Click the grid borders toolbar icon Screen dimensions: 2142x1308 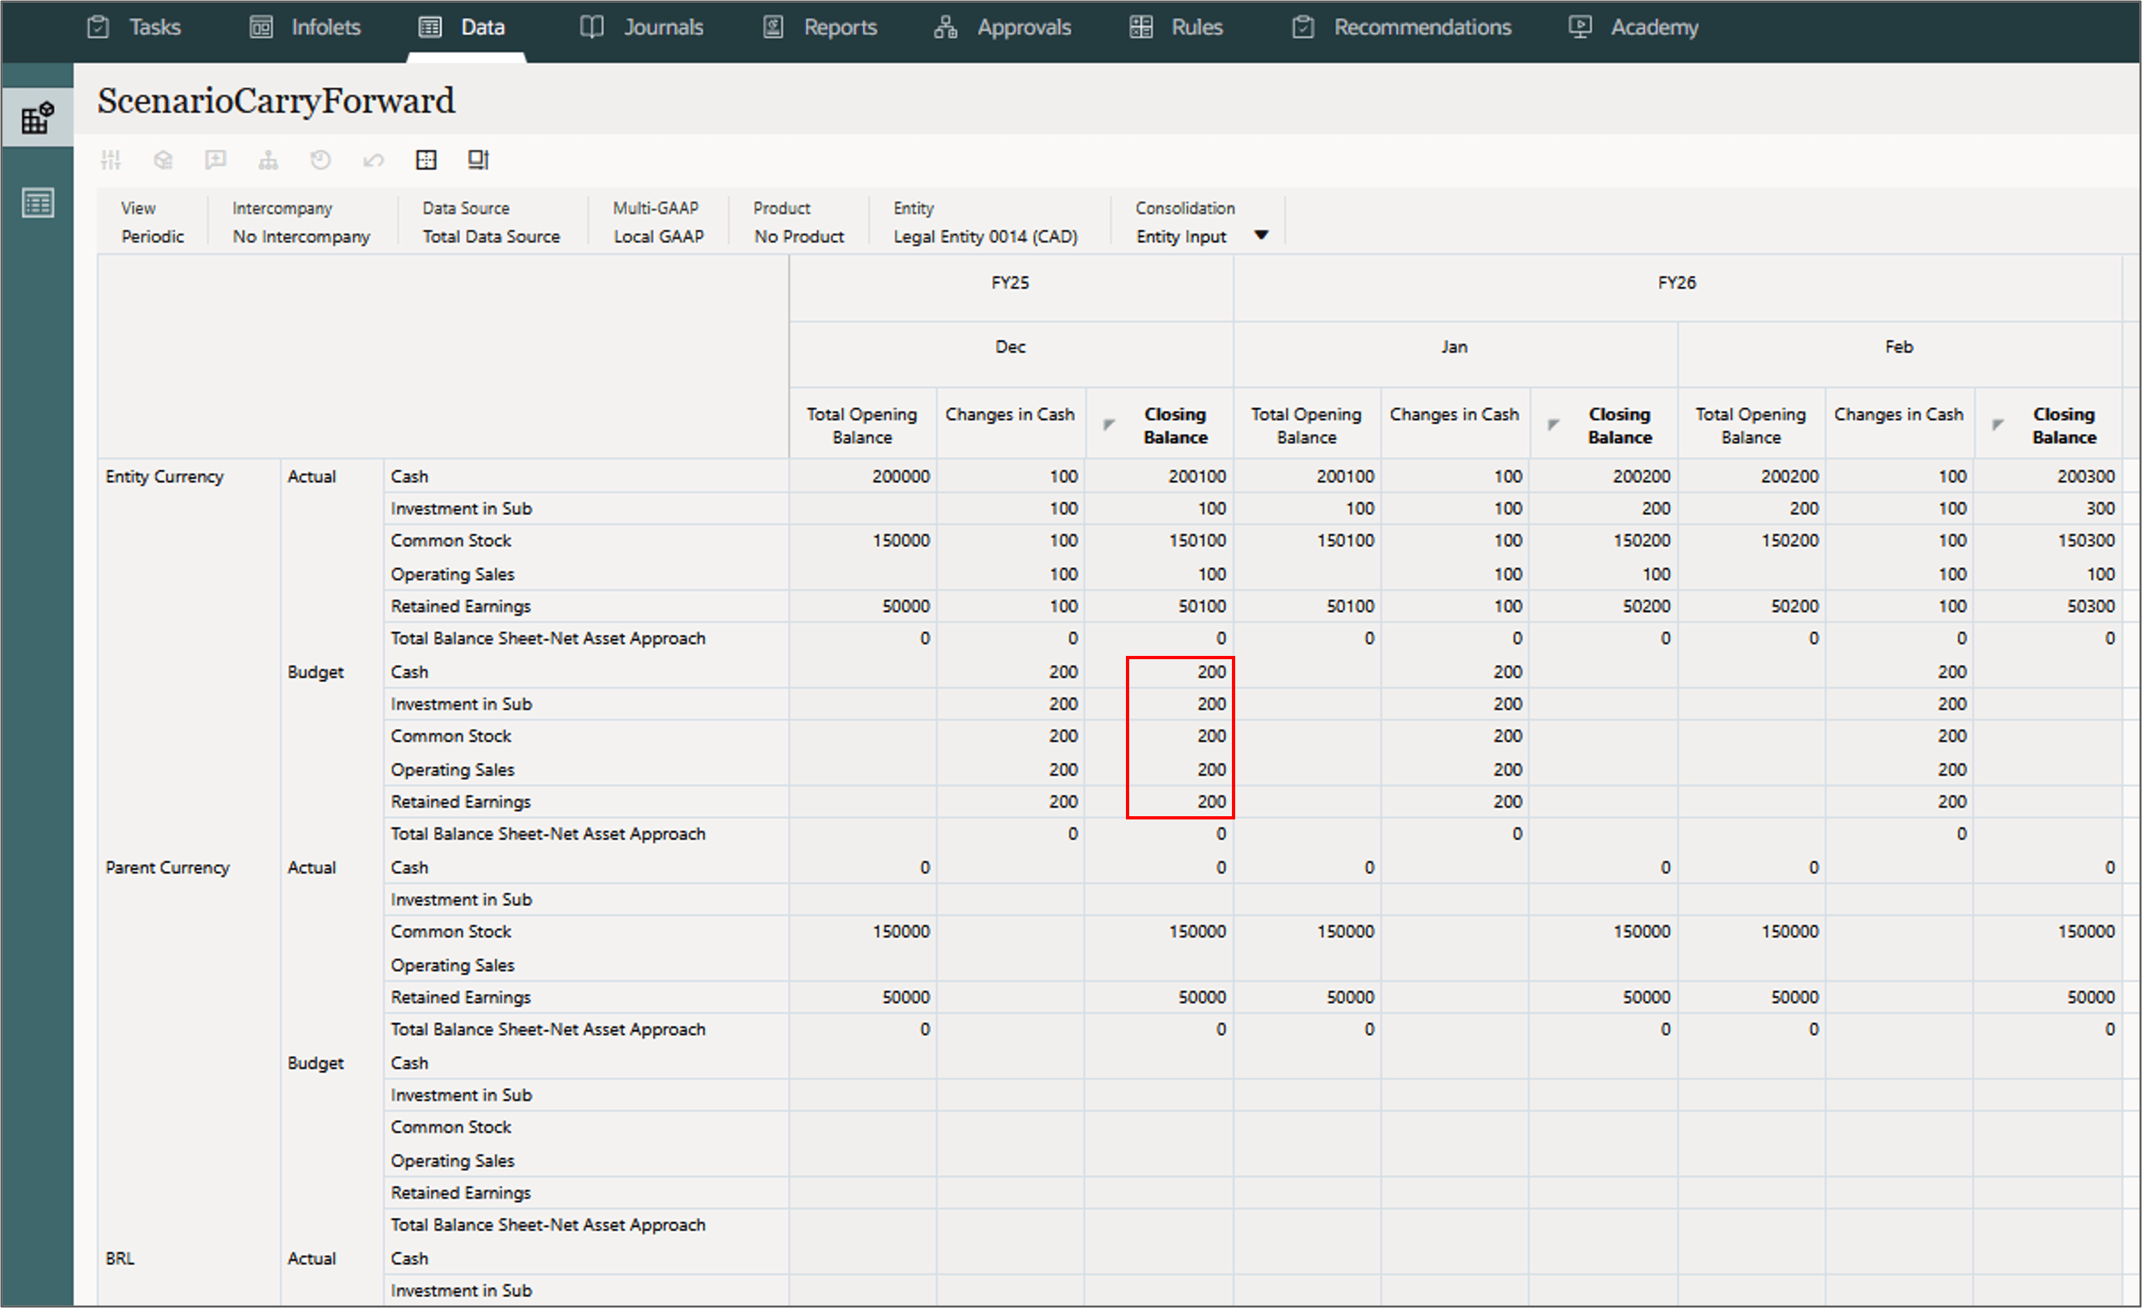coord(426,160)
